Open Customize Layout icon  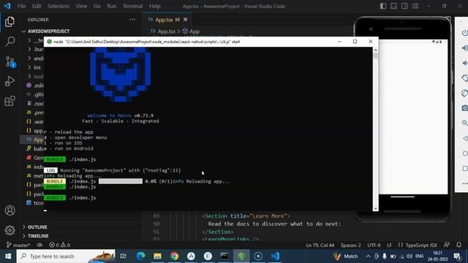pos(415,6)
